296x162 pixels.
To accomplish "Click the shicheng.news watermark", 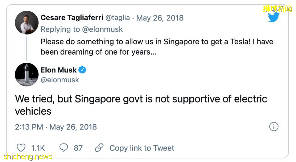I will tap(28, 157).
